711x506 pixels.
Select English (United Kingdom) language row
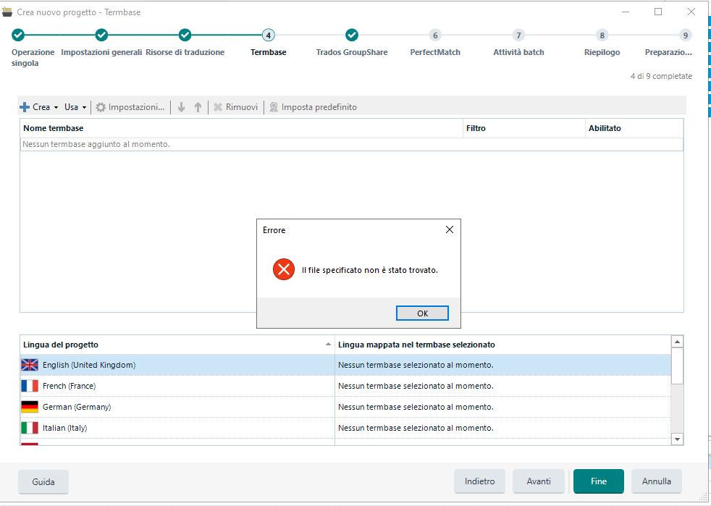click(x=345, y=365)
